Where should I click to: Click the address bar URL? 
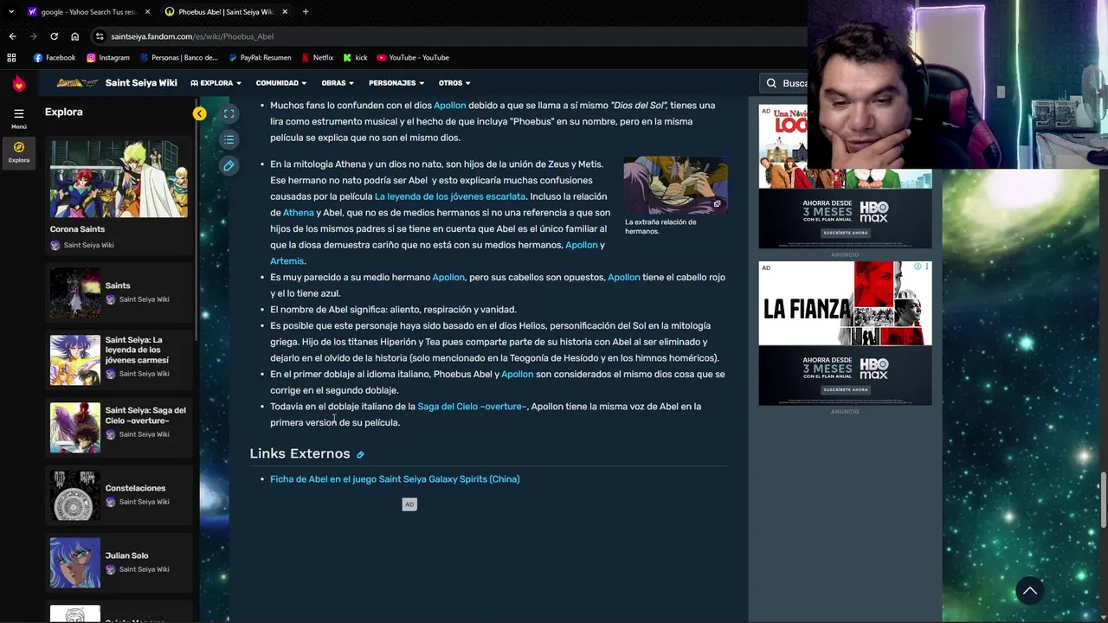[192, 36]
